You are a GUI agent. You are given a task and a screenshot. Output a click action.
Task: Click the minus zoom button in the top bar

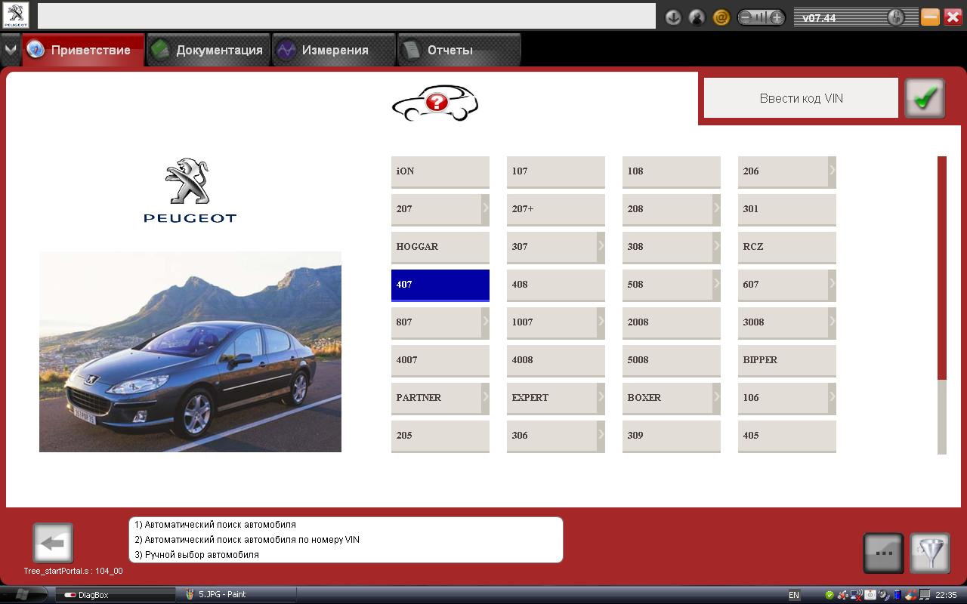pyautogui.click(x=746, y=17)
